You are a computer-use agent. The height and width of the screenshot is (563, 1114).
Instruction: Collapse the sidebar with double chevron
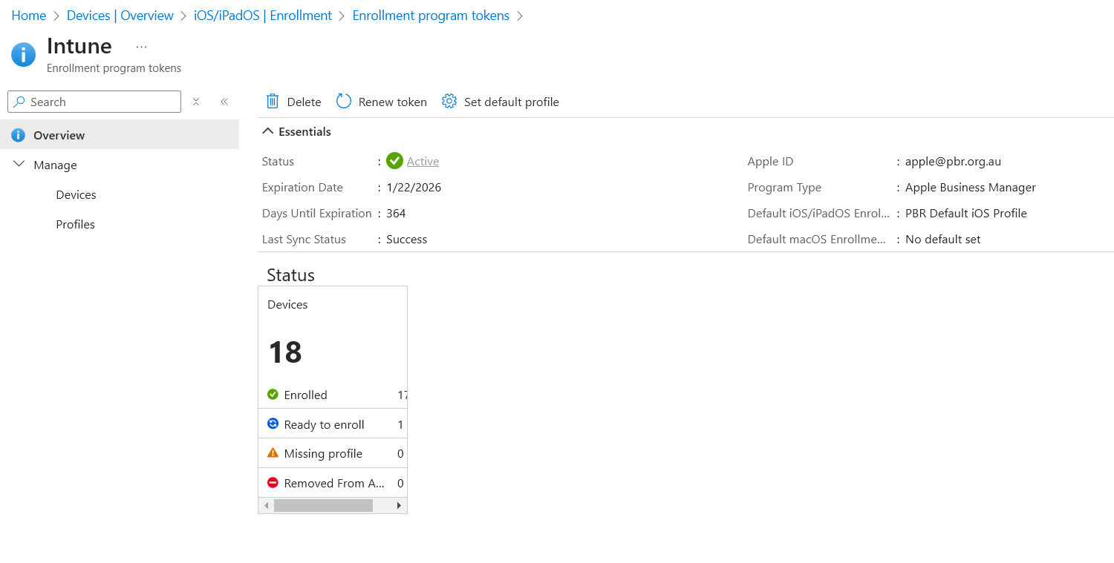pos(224,102)
